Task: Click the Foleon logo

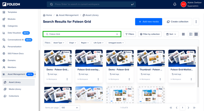Action: coord(11,4)
